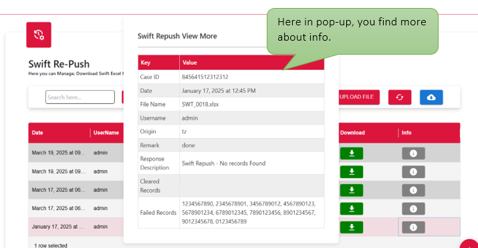Screen dimensions: 478x248
Task: Click the Key column header in pop-up
Action: coord(146,63)
